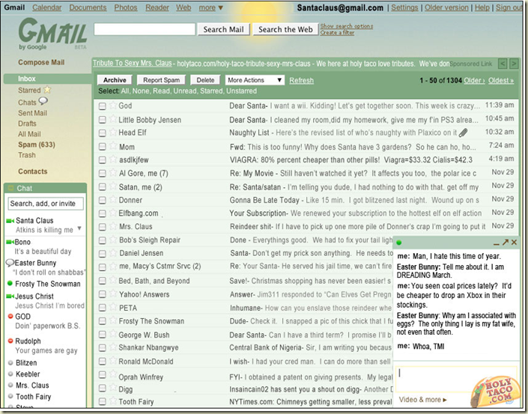528x414 pixels.
Task: Expand the 'more' menu in top bar
Action: (x=210, y=7)
